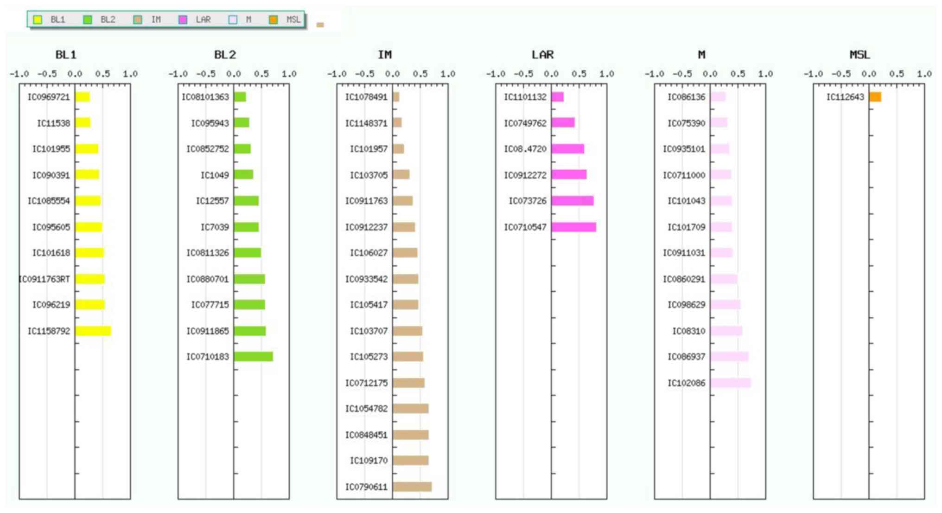Select the IC08101363 sample label
The width and height of the screenshot is (942, 513).
point(205,97)
